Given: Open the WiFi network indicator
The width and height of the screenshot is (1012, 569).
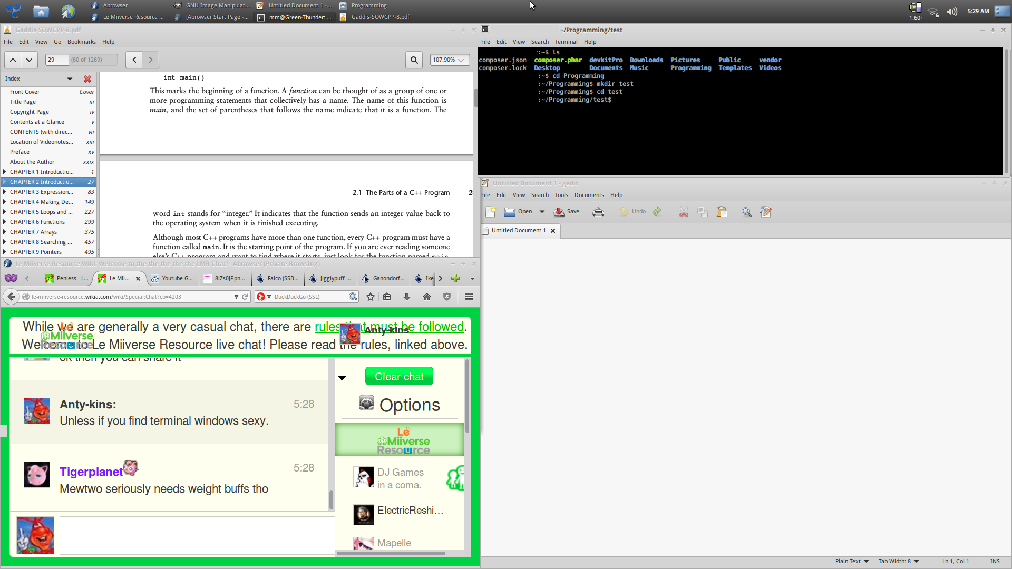Looking at the screenshot, I should point(933,12).
